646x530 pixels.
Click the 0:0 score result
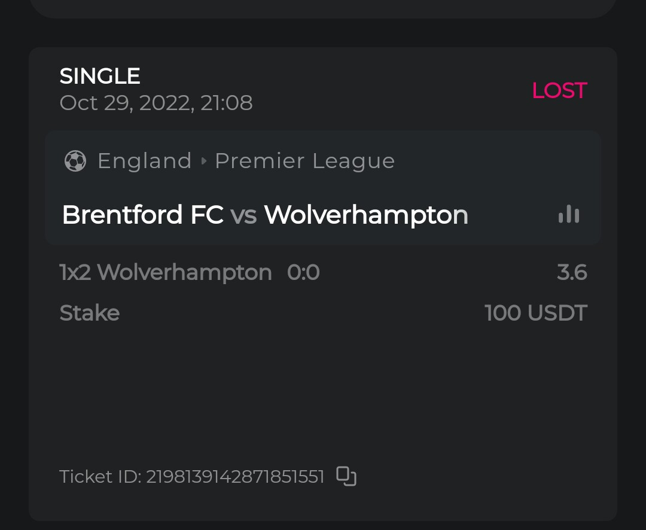tap(303, 273)
